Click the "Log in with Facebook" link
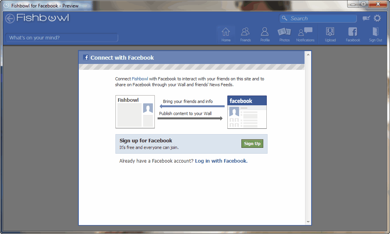Viewport: 390px width, 234px height. click(x=221, y=161)
